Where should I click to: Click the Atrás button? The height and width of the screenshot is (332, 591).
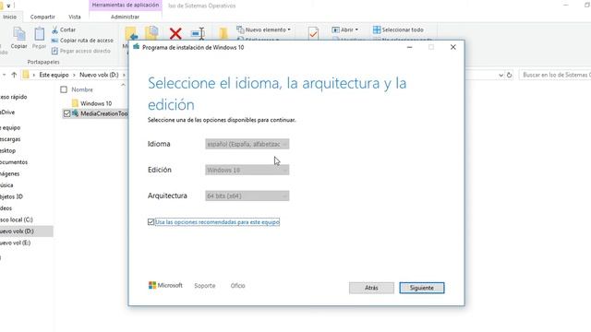pyautogui.click(x=371, y=288)
